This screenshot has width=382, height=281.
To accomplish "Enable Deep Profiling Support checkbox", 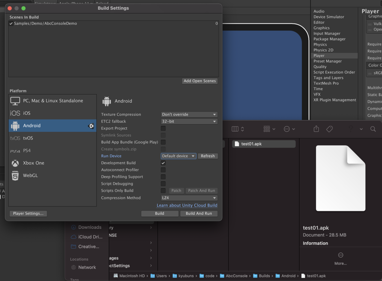I will point(163,177).
